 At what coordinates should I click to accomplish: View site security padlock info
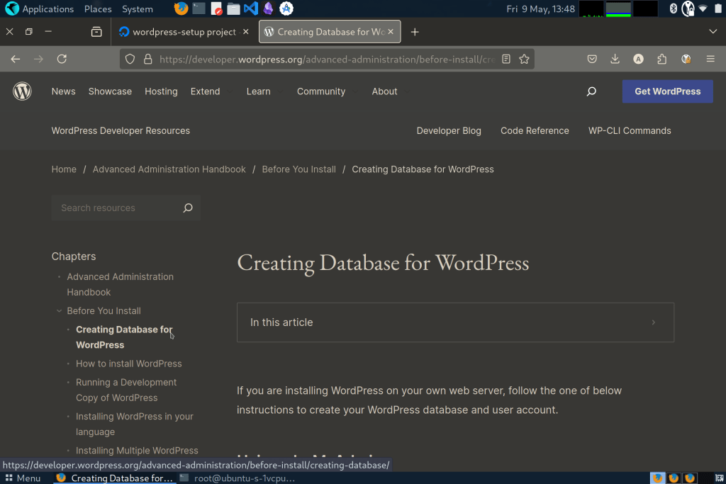pos(147,60)
